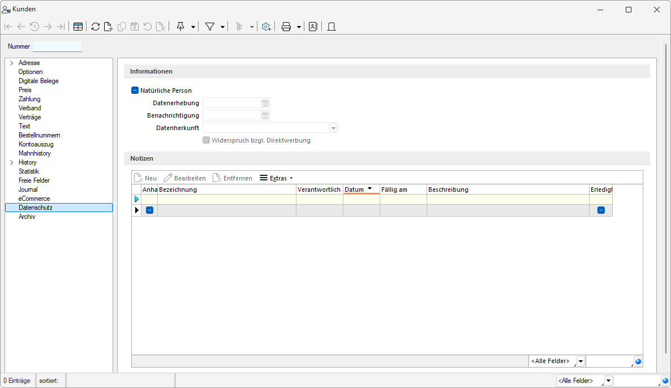Click the tree structure icon
Screen dimensions: 671x388
click(239, 27)
